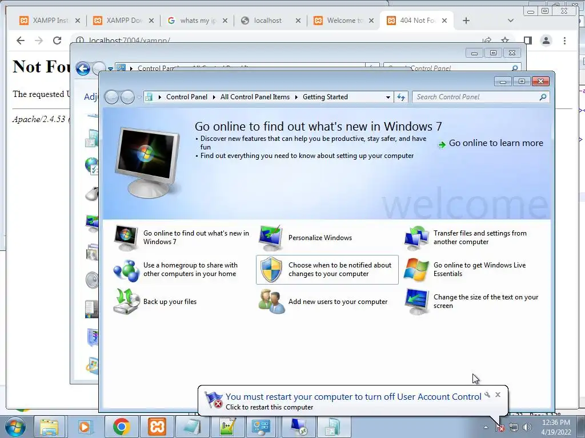Image resolution: width=585 pixels, height=438 pixels.
Task: Open the Control Panel taskbar button
Action: pos(262,427)
